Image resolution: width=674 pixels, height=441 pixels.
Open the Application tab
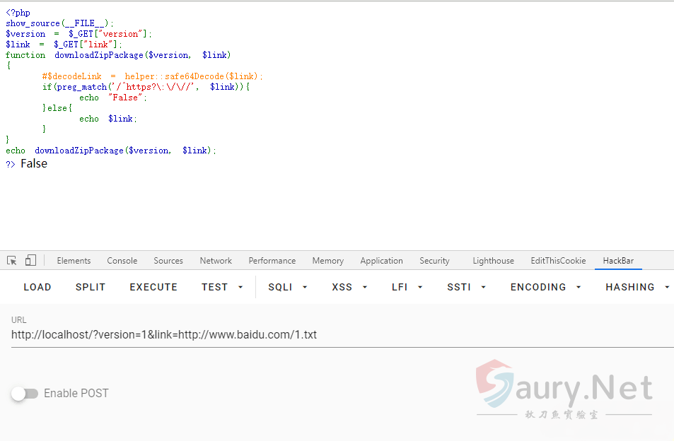[x=381, y=261]
